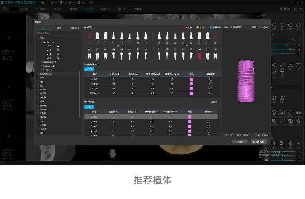Select tooth 36 in the dental chart
The image size is (305, 199).
(x=199, y=56)
